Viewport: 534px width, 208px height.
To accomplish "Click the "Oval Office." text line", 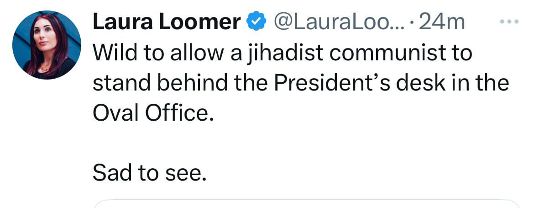I will (153, 114).
